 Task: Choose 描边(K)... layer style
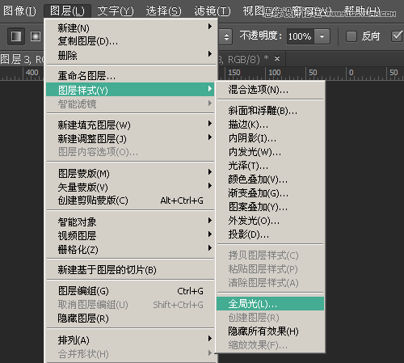click(x=270, y=125)
